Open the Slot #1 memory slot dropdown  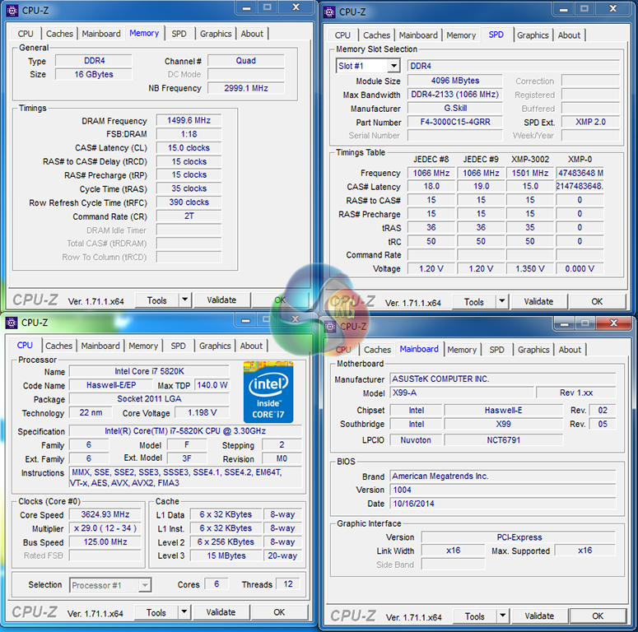click(x=393, y=66)
